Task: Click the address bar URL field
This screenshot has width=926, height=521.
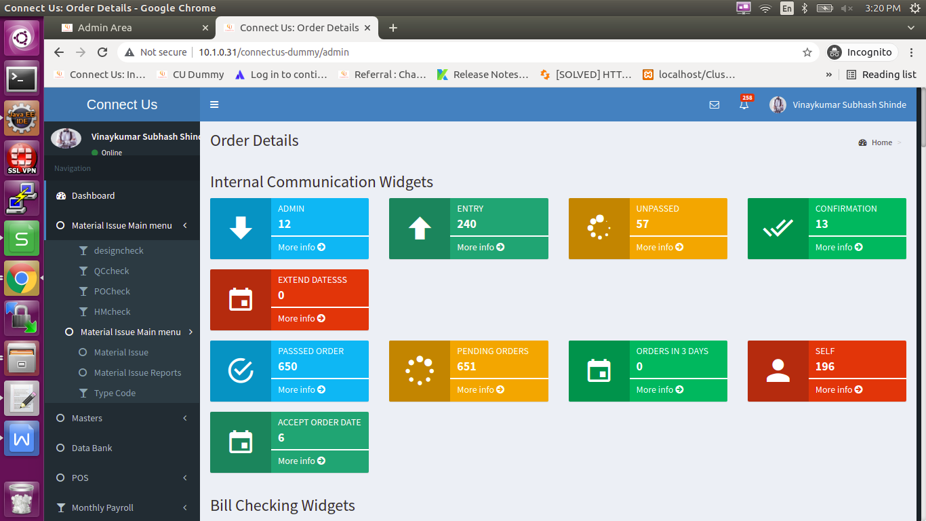Action: [x=468, y=52]
